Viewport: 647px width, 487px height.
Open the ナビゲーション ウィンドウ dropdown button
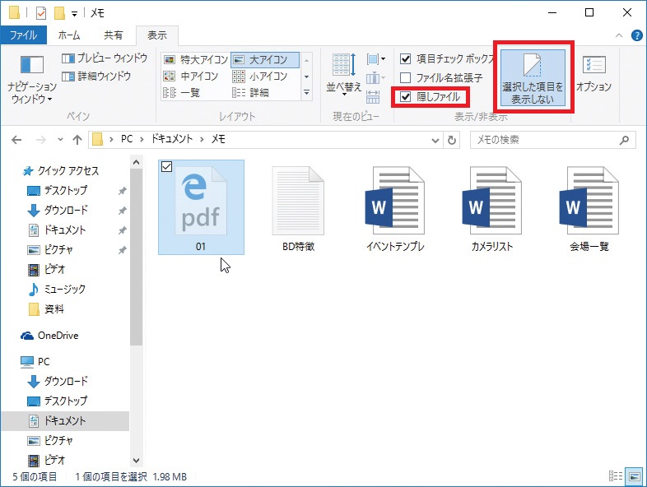click(x=31, y=79)
